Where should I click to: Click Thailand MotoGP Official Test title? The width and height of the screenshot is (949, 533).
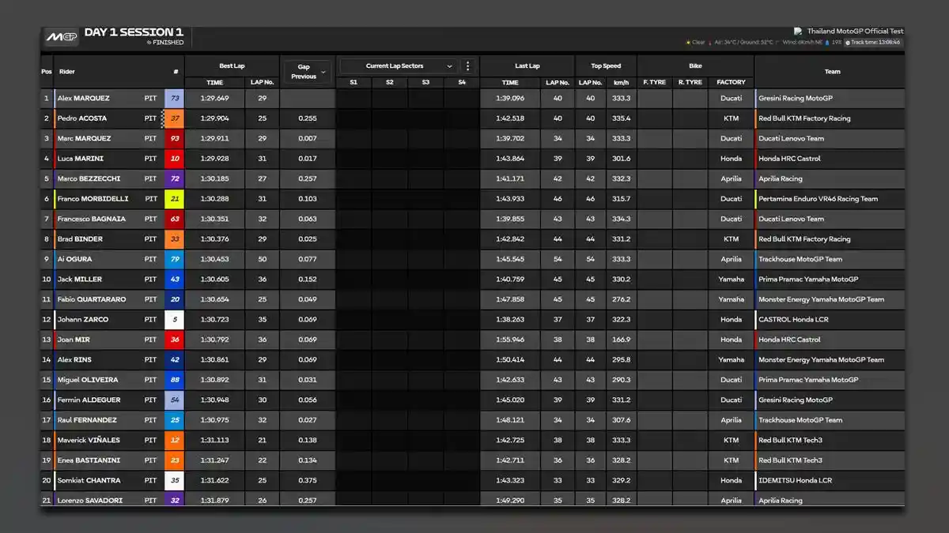point(855,32)
